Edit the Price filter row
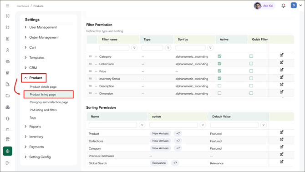Image resolution: width=305 pixels, height=172 pixels. click(x=281, y=70)
